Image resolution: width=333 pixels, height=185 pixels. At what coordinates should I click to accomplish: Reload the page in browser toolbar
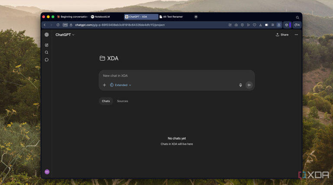coord(58,25)
